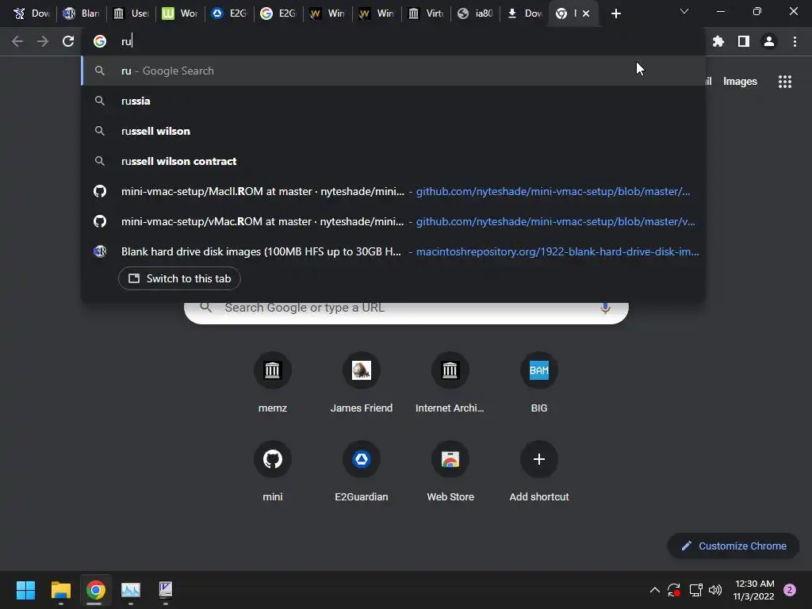Click Chrome icon in taskbar
Image resolution: width=812 pixels, height=609 pixels.
[x=95, y=590]
